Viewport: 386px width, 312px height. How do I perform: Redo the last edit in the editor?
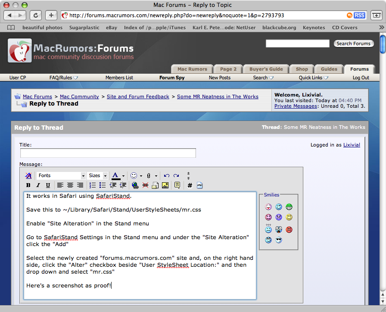point(176,175)
